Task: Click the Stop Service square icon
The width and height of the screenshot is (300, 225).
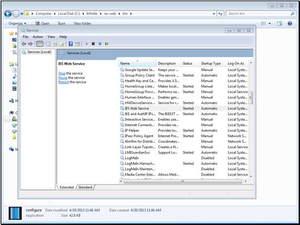Action: (93, 44)
